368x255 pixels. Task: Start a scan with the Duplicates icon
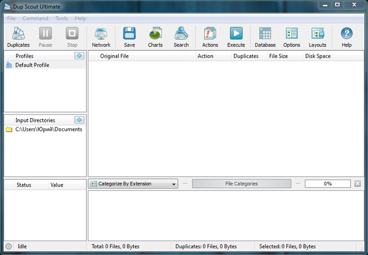pyautogui.click(x=18, y=37)
